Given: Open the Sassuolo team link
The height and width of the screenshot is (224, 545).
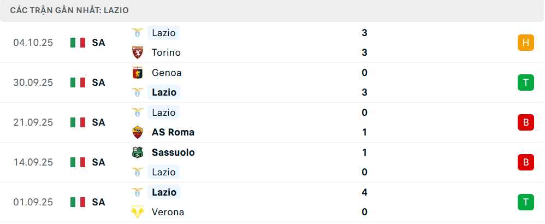Looking at the screenshot, I should pyautogui.click(x=173, y=152).
